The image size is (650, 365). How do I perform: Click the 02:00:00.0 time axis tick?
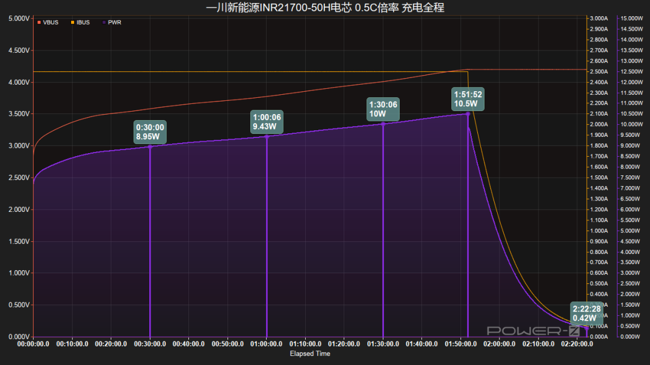[500, 344]
